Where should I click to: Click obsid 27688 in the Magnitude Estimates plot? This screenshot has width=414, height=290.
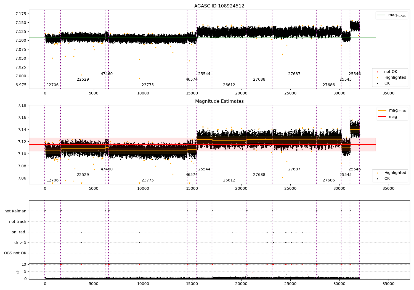[259, 175]
